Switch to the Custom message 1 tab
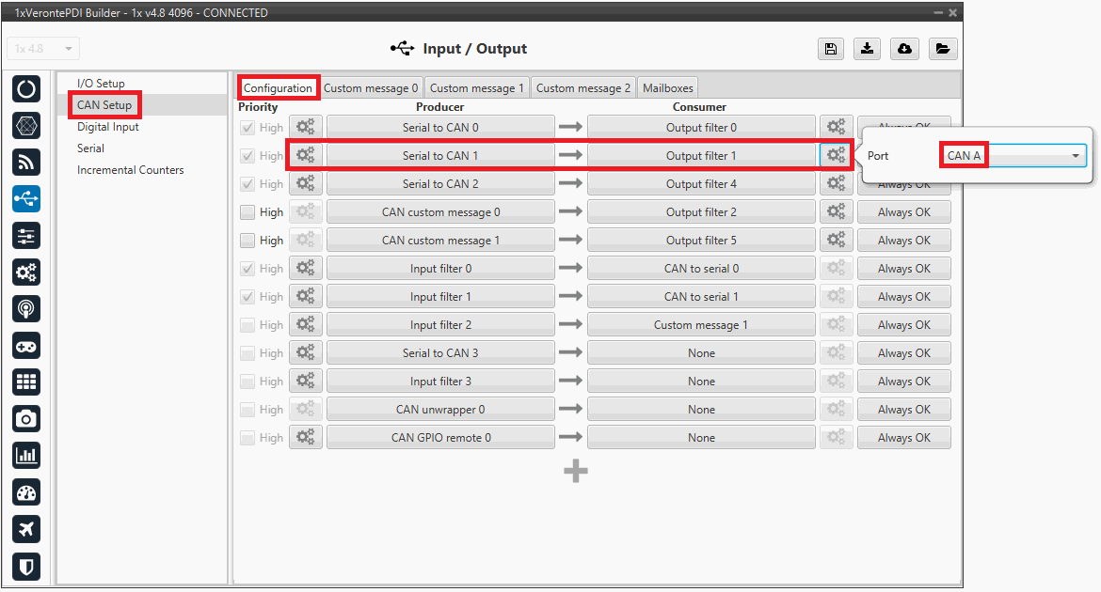The image size is (1101, 592). tap(477, 88)
